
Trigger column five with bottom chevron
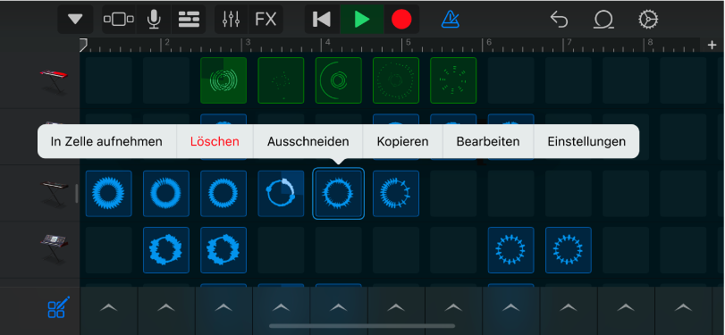(339, 307)
